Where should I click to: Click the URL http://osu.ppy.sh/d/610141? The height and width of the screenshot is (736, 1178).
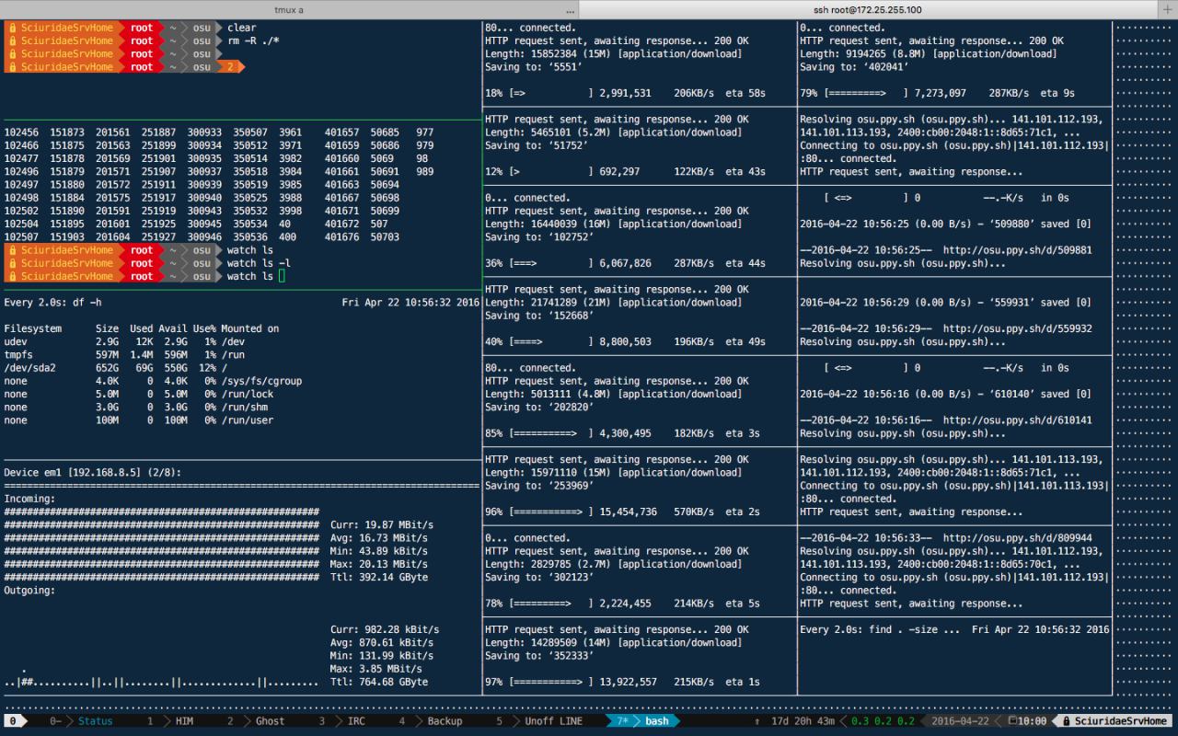(x=1017, y=420)
